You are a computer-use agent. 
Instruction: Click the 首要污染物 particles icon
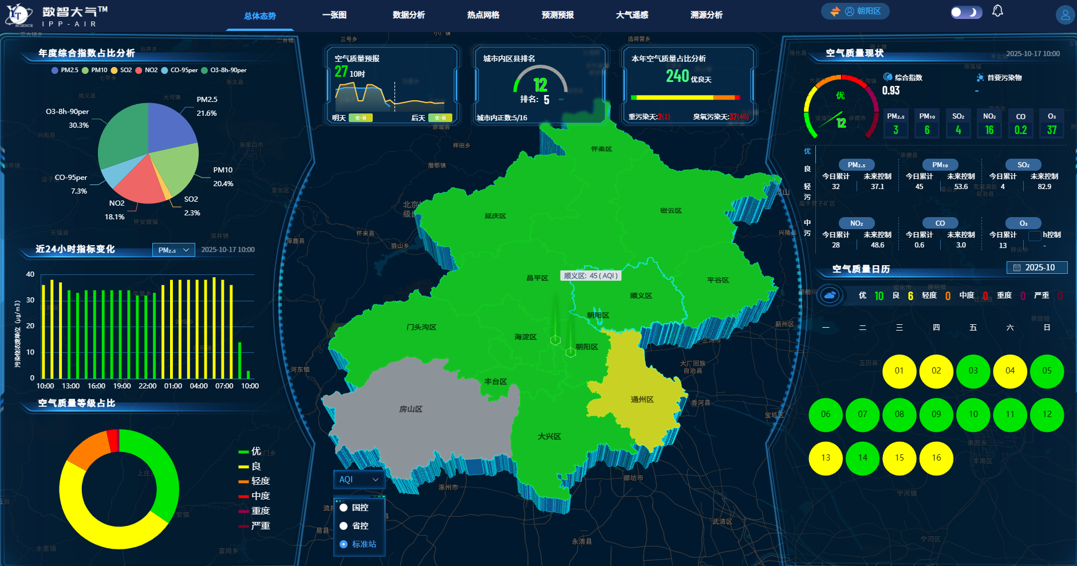[x=980, y=77]
